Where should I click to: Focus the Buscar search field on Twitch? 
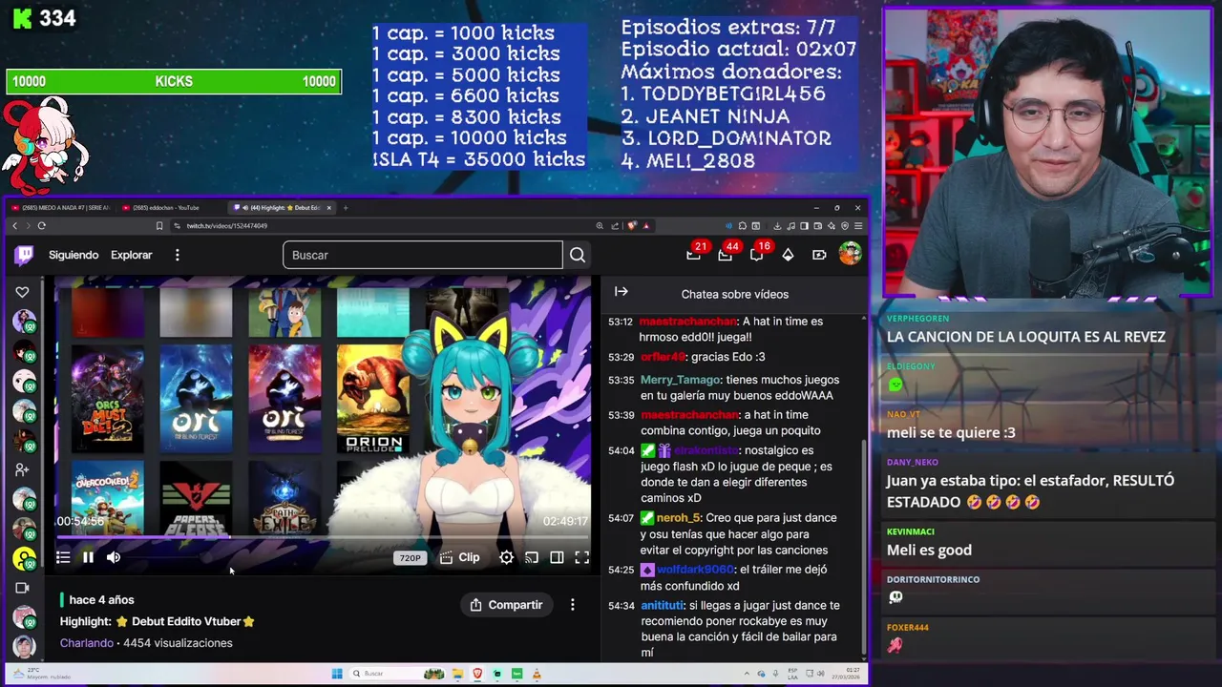tap(422, 255)
